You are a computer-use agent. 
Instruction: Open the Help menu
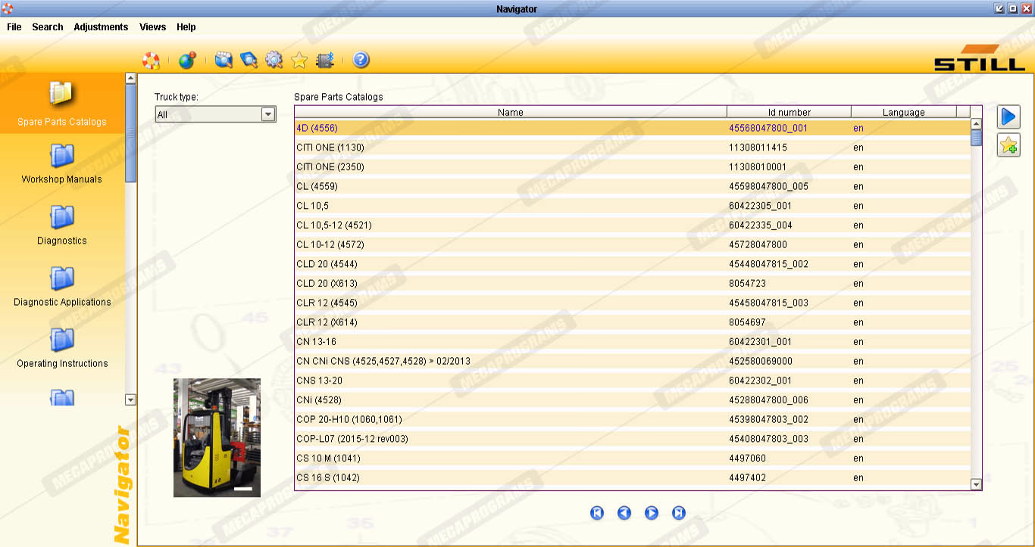coord(186,26)
